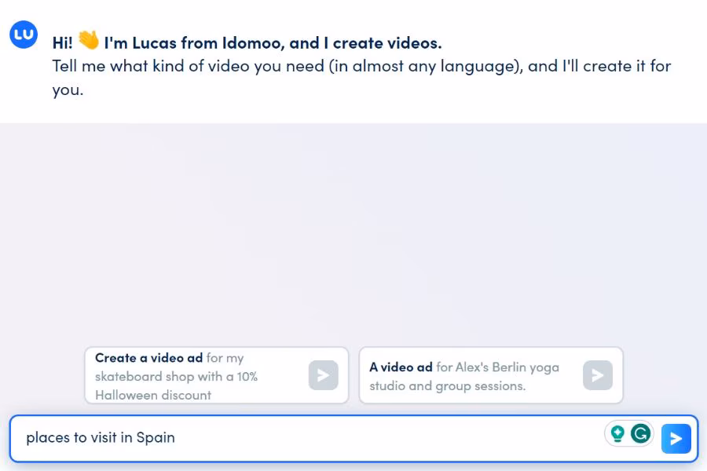Screen dimensions: 707x471
Task: Click the bold "A video ad" text
Action: coord(401,367)
